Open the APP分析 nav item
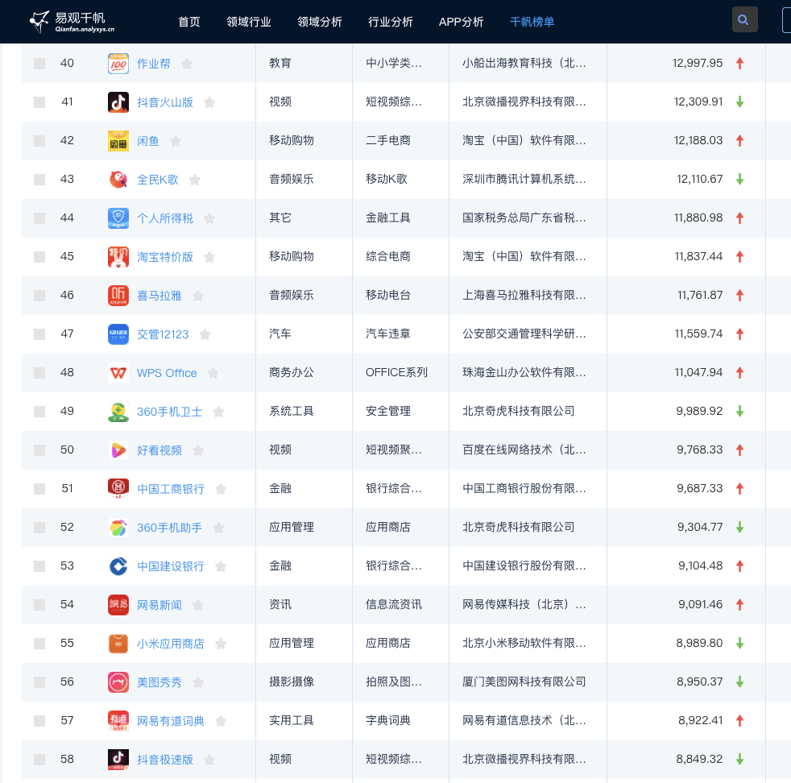This screenshot has width=791, height=783. pyautogui.click(x=461, y=22)
